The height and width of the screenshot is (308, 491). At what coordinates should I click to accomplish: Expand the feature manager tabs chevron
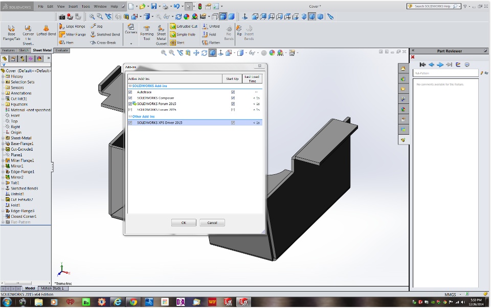49,58
